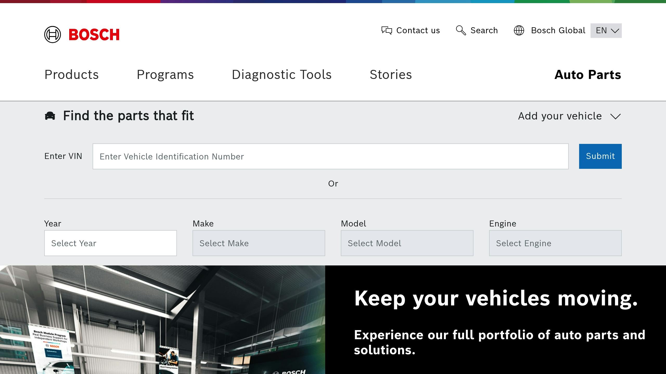This screenshot has width=666, height=374.
Task: Click the Keep your vehicles moving headline
Action: tap(496, 299)
